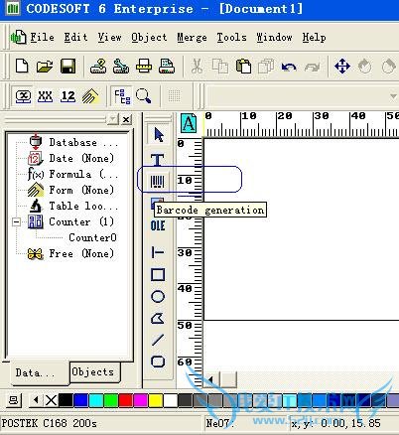This screenshot has width=399, height=435.
Task: Open the Merge menu
Action: point(192,37)
